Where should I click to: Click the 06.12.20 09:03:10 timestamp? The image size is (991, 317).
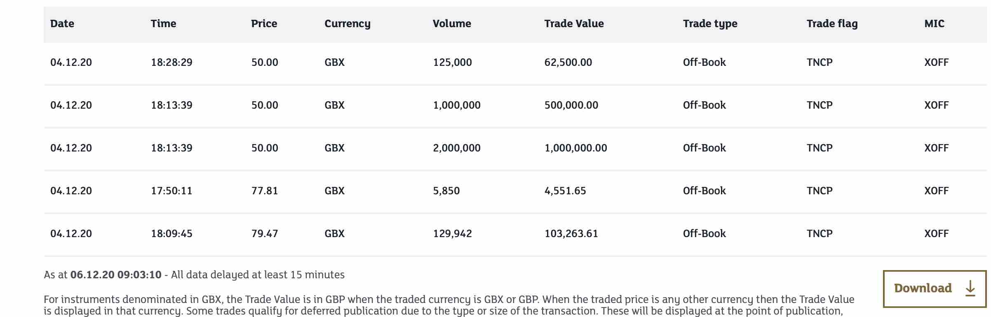pos(116,275)
